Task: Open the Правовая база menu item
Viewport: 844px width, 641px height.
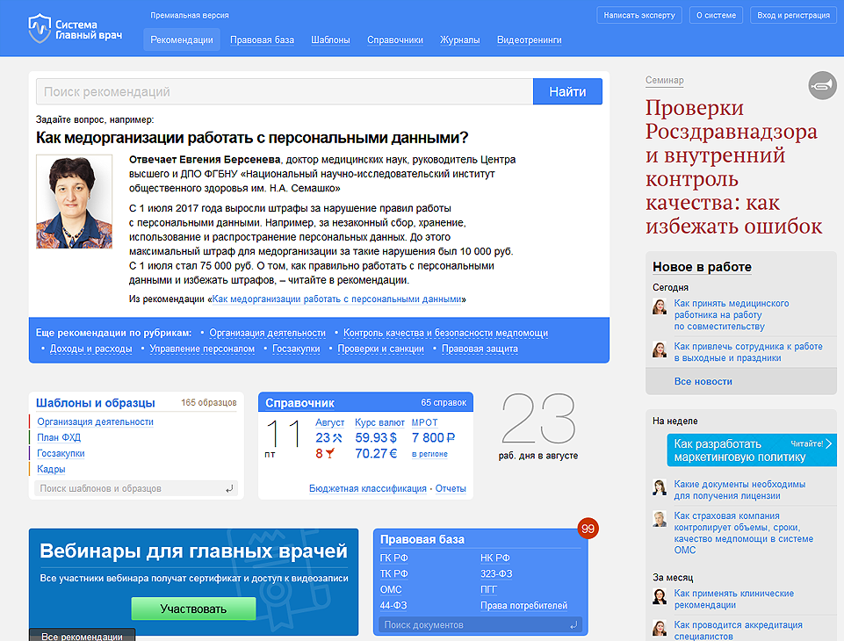Action: point(262,40)
